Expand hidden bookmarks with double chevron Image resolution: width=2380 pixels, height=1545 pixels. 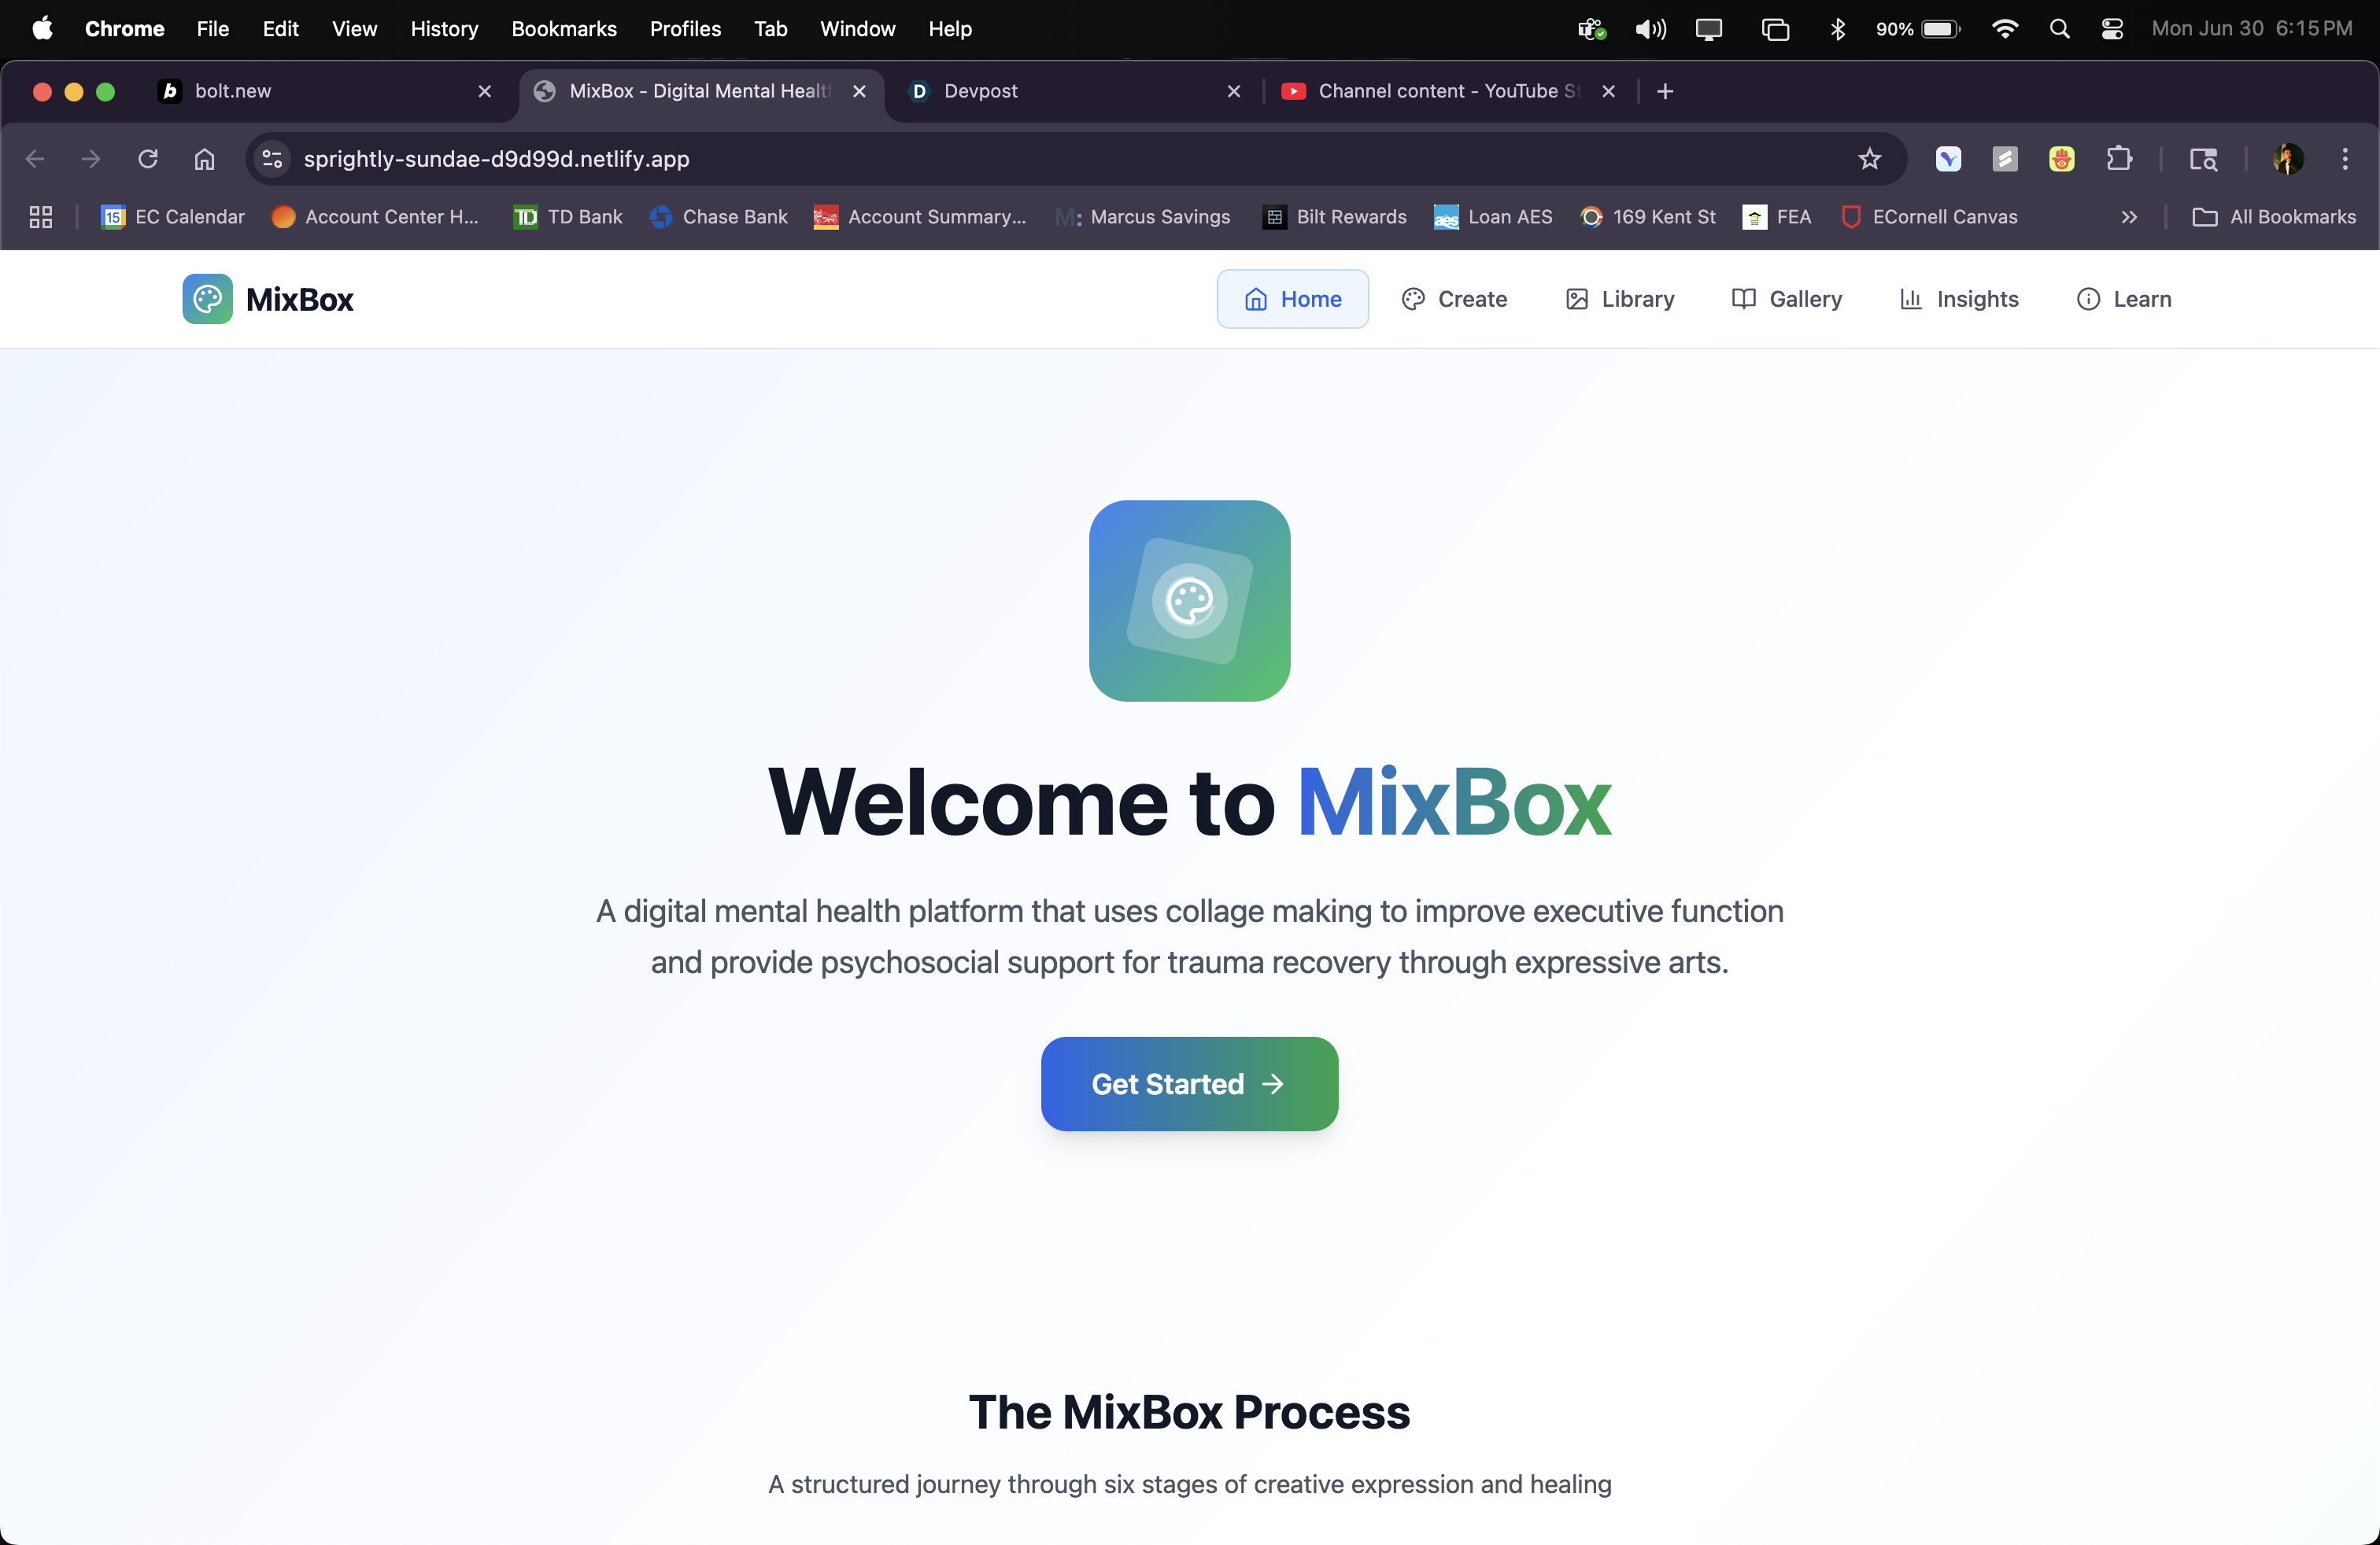pyautogui.click(x=2129, y=217)
